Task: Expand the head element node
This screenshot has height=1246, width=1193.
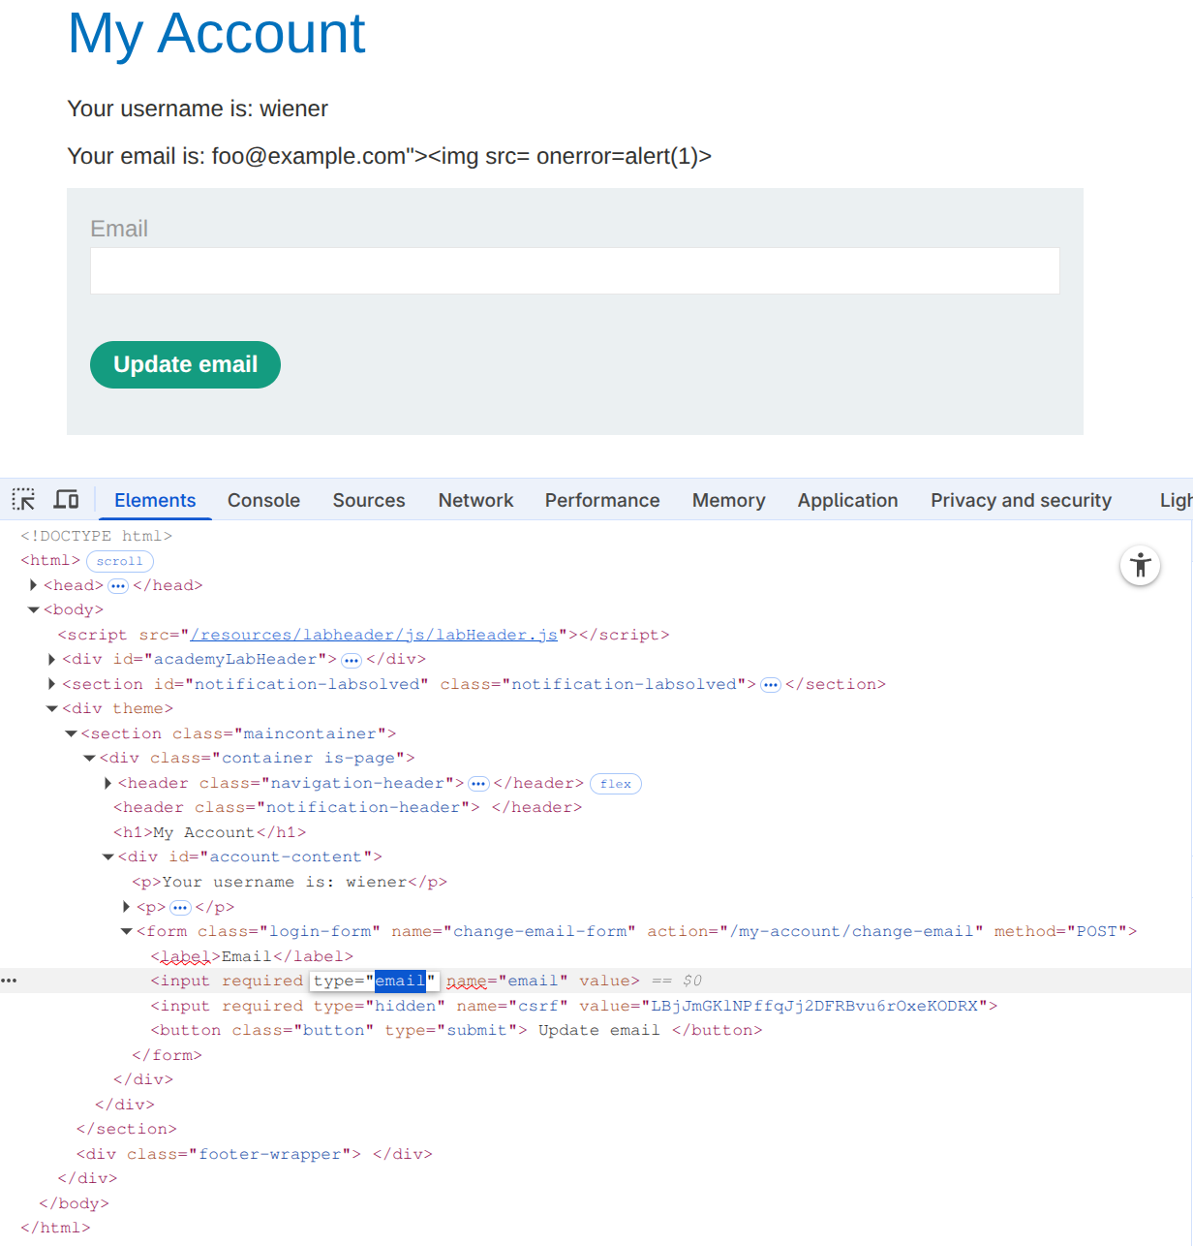Action: click(34, 585)
